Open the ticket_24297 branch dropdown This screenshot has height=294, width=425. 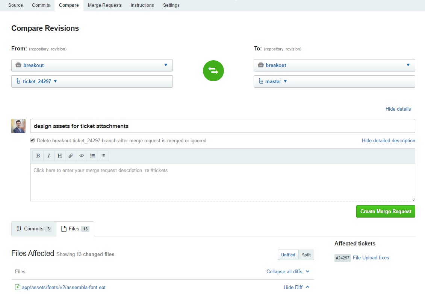pyautogui.click(x=92, y=81)
